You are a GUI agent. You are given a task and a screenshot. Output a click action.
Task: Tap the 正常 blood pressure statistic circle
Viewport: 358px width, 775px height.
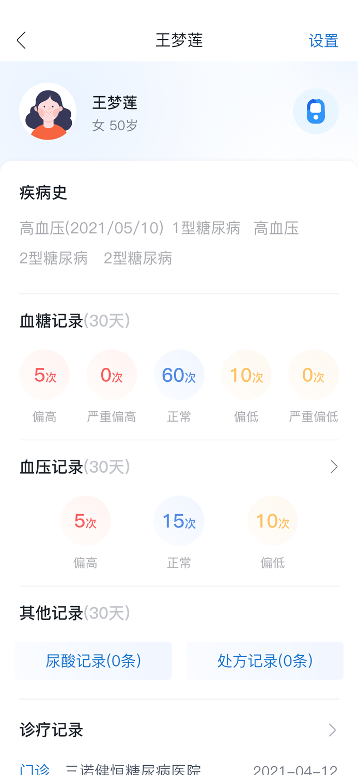pos(179,520)
